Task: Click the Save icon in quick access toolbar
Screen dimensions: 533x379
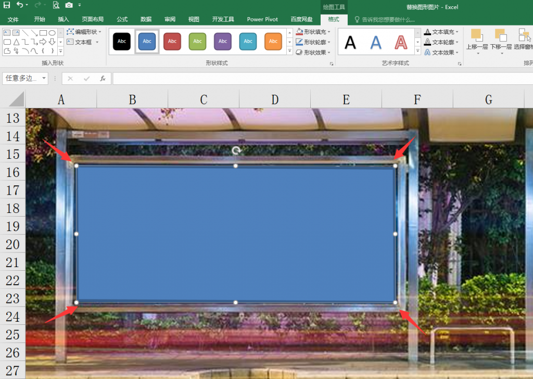Action: (x=7, y=5)
